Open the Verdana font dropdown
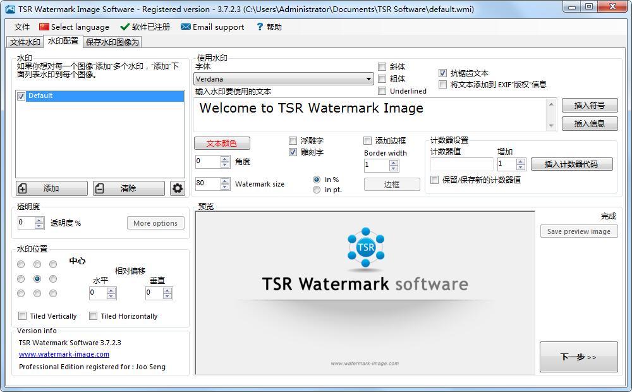The image size is (632, 392). coord(369,80)
